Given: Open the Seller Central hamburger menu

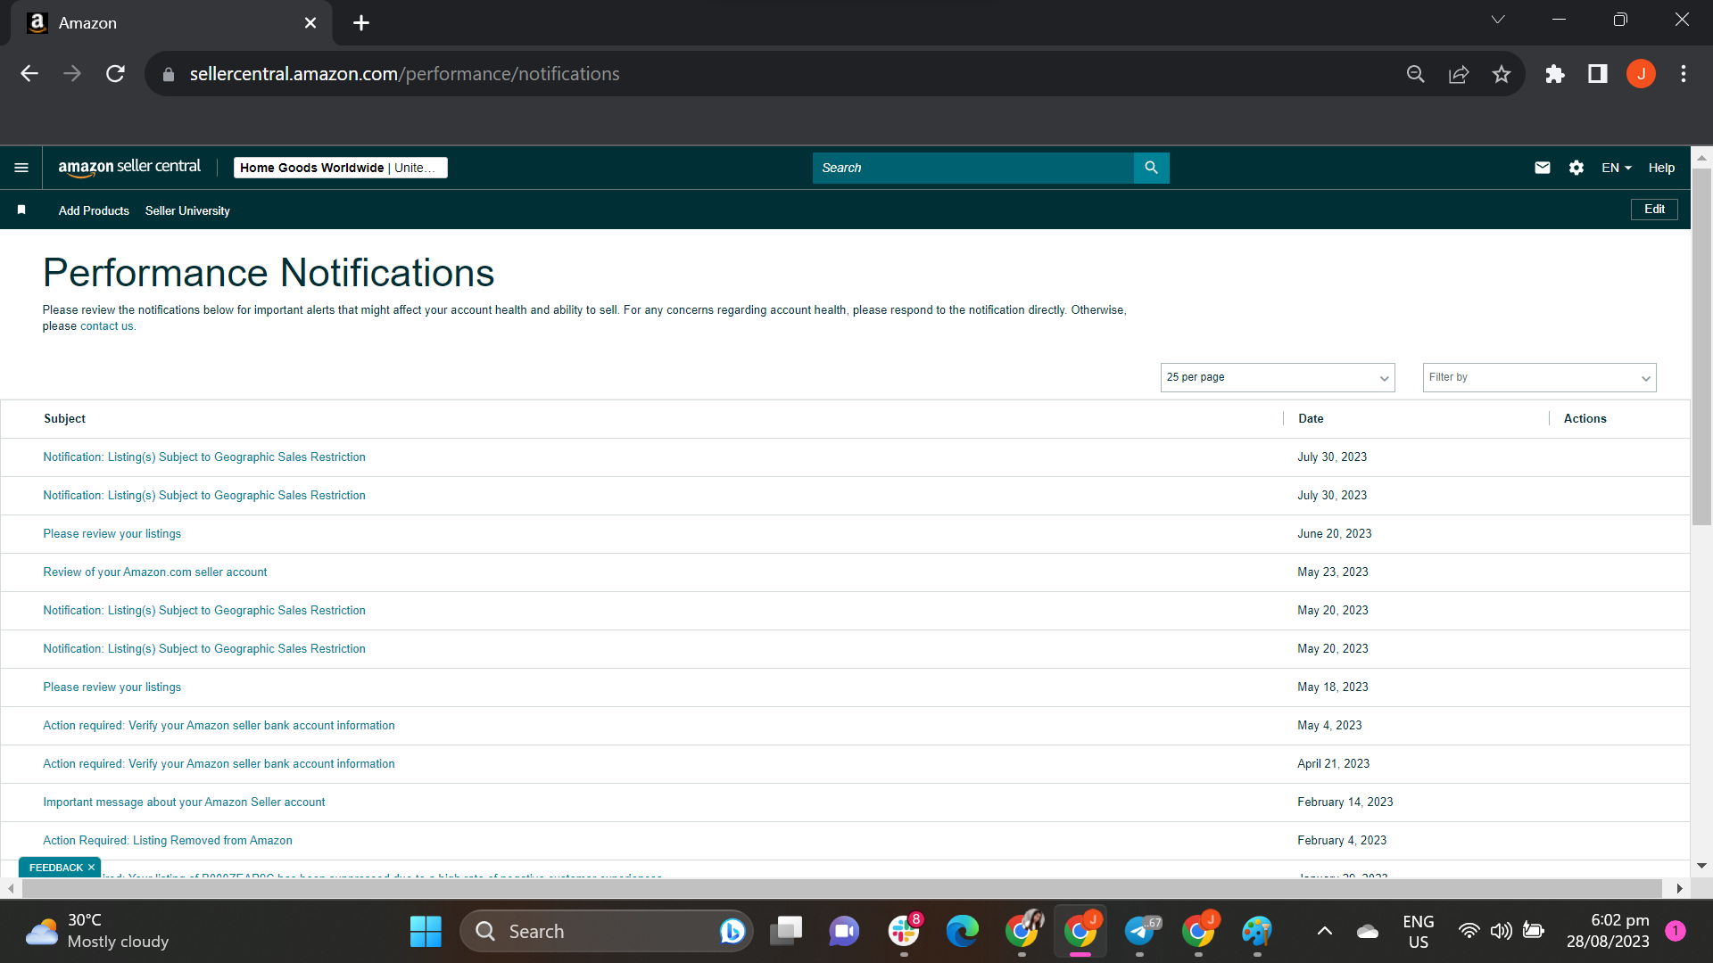Looking at the screenshot, I should tap(21, 168).
